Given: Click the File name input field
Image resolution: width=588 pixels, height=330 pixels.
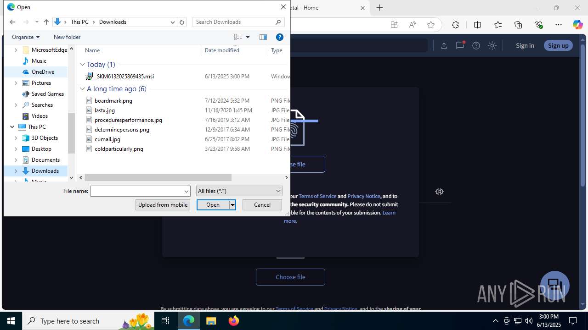Looking at the screenshot, I should tap(137, 191).
